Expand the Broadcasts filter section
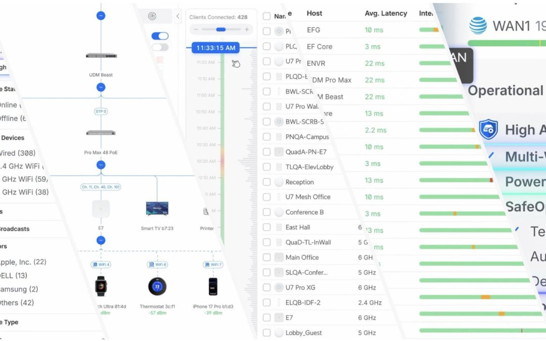This screenshot has width=546, height=341. pyautogui.click(x=15, y=229)
